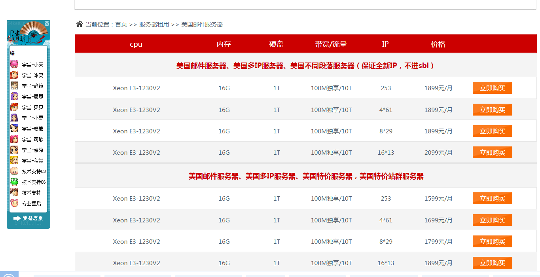This screenshot has height=277, width=540.
Task: Click 立即购买 for the 2099元/月 server
Action: point(492,152)
